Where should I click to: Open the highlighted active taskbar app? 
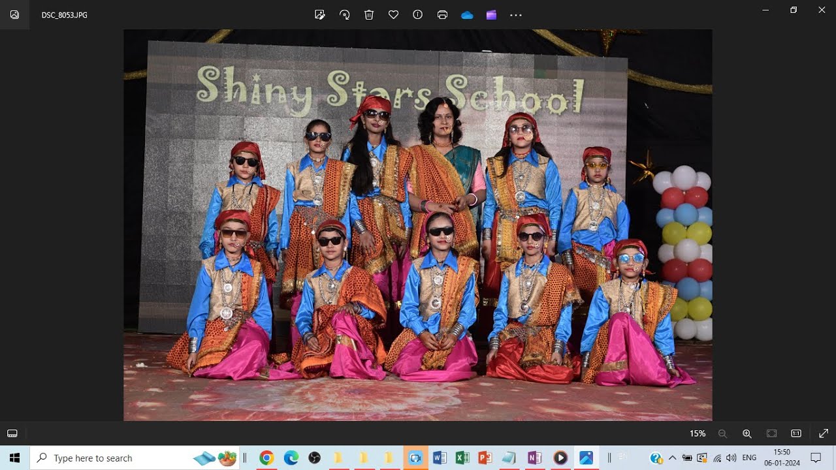click(x=415, y=458)
